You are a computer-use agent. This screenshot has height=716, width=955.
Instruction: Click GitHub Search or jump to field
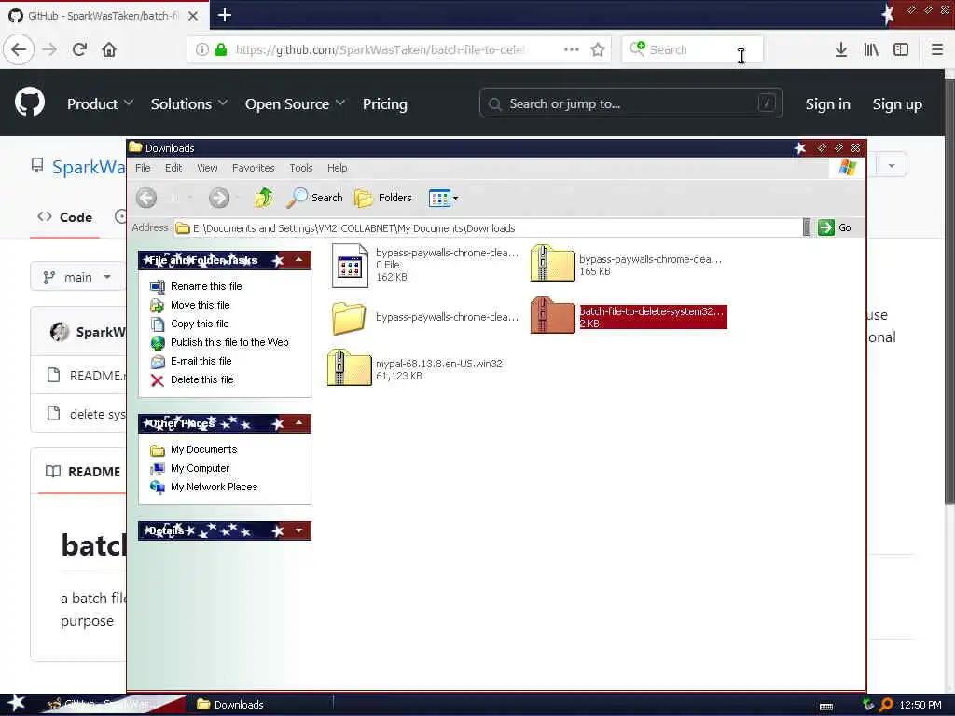tap(631, 103)
